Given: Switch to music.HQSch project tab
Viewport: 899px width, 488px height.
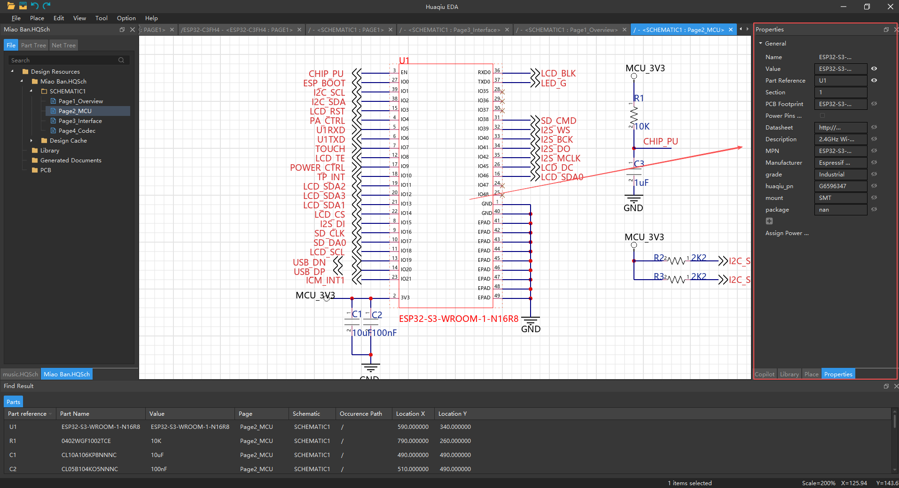Looking at the screenshot, I should click(x=21, y=374).
